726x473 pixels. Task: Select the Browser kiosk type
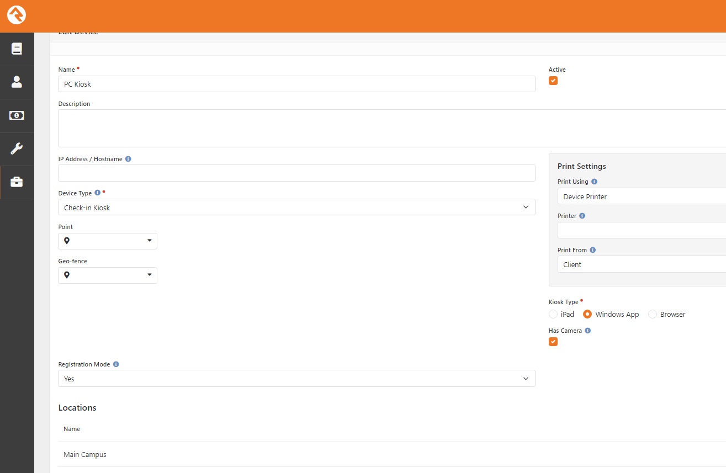[x=653, y=315]
